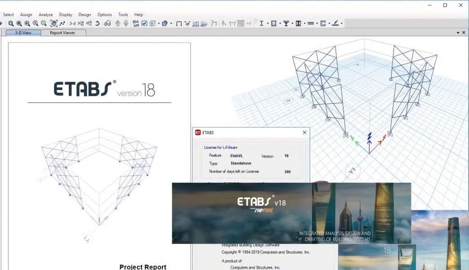Open the Display menu
Viewport: 469px width, 270px height.
click(66, 14)
